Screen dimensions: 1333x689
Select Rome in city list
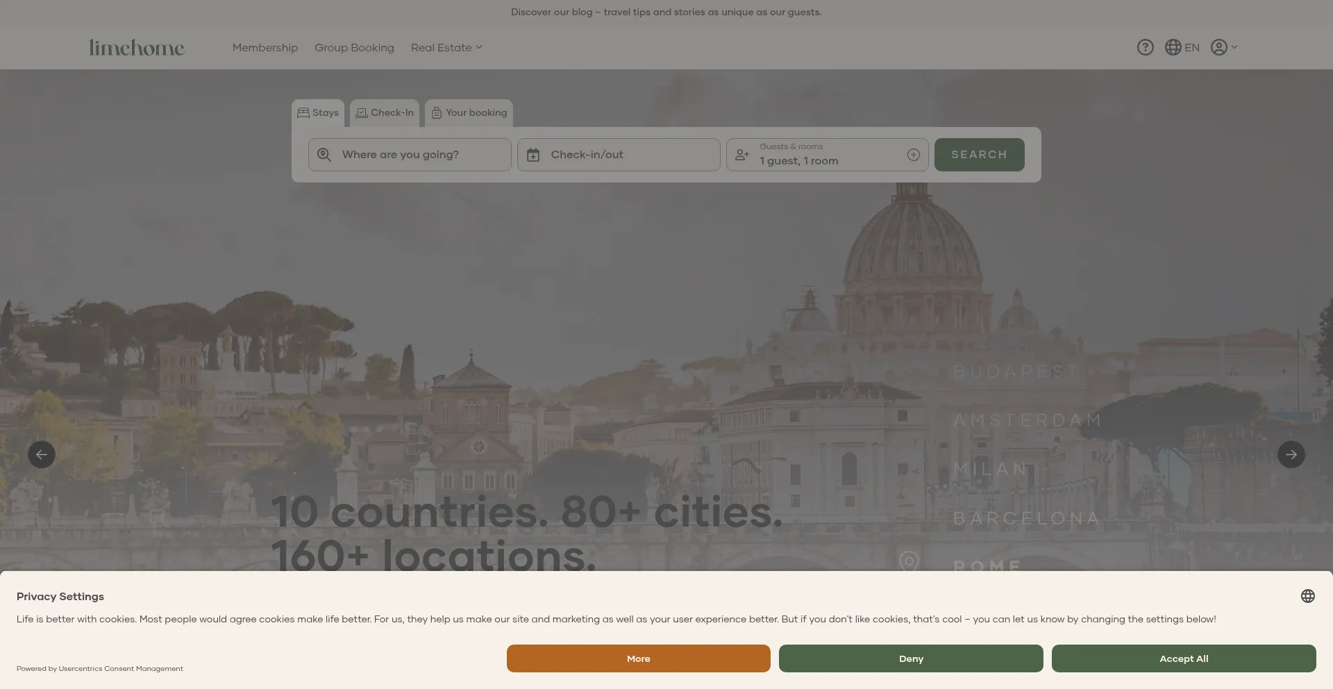(987, 565)
